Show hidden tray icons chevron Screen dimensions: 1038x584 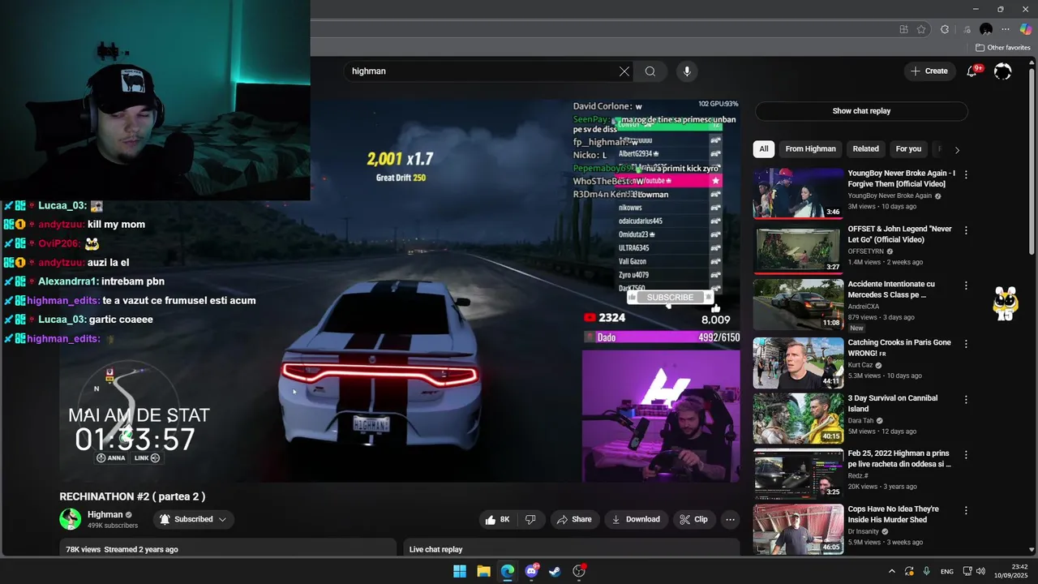891,571
